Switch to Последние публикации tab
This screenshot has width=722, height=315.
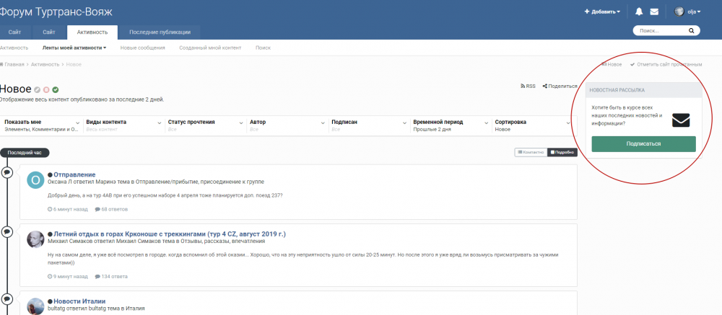point(160,32)
